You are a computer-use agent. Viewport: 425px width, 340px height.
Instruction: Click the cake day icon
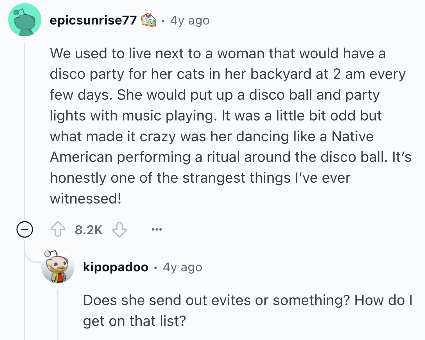[x=148, y=20]
